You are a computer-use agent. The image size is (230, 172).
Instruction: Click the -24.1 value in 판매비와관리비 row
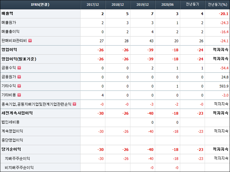pyautogui.click(x=224, y=41)
